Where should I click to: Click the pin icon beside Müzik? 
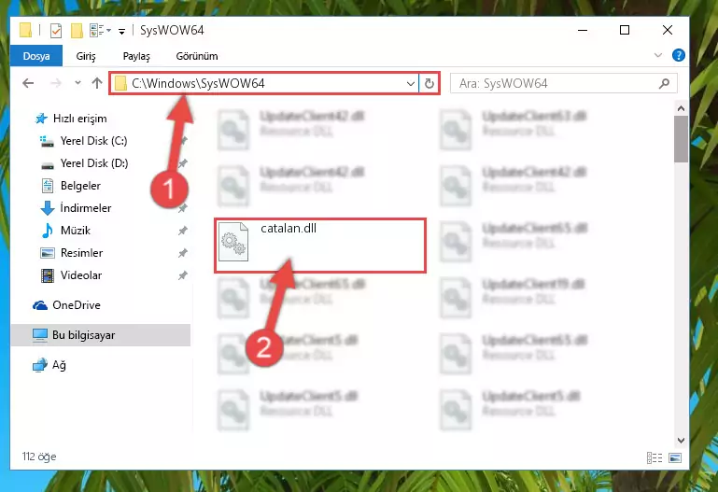click(x=183, y=231)
